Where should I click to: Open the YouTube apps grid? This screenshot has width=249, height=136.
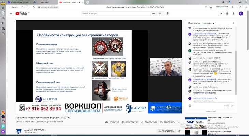click(227, 14)
